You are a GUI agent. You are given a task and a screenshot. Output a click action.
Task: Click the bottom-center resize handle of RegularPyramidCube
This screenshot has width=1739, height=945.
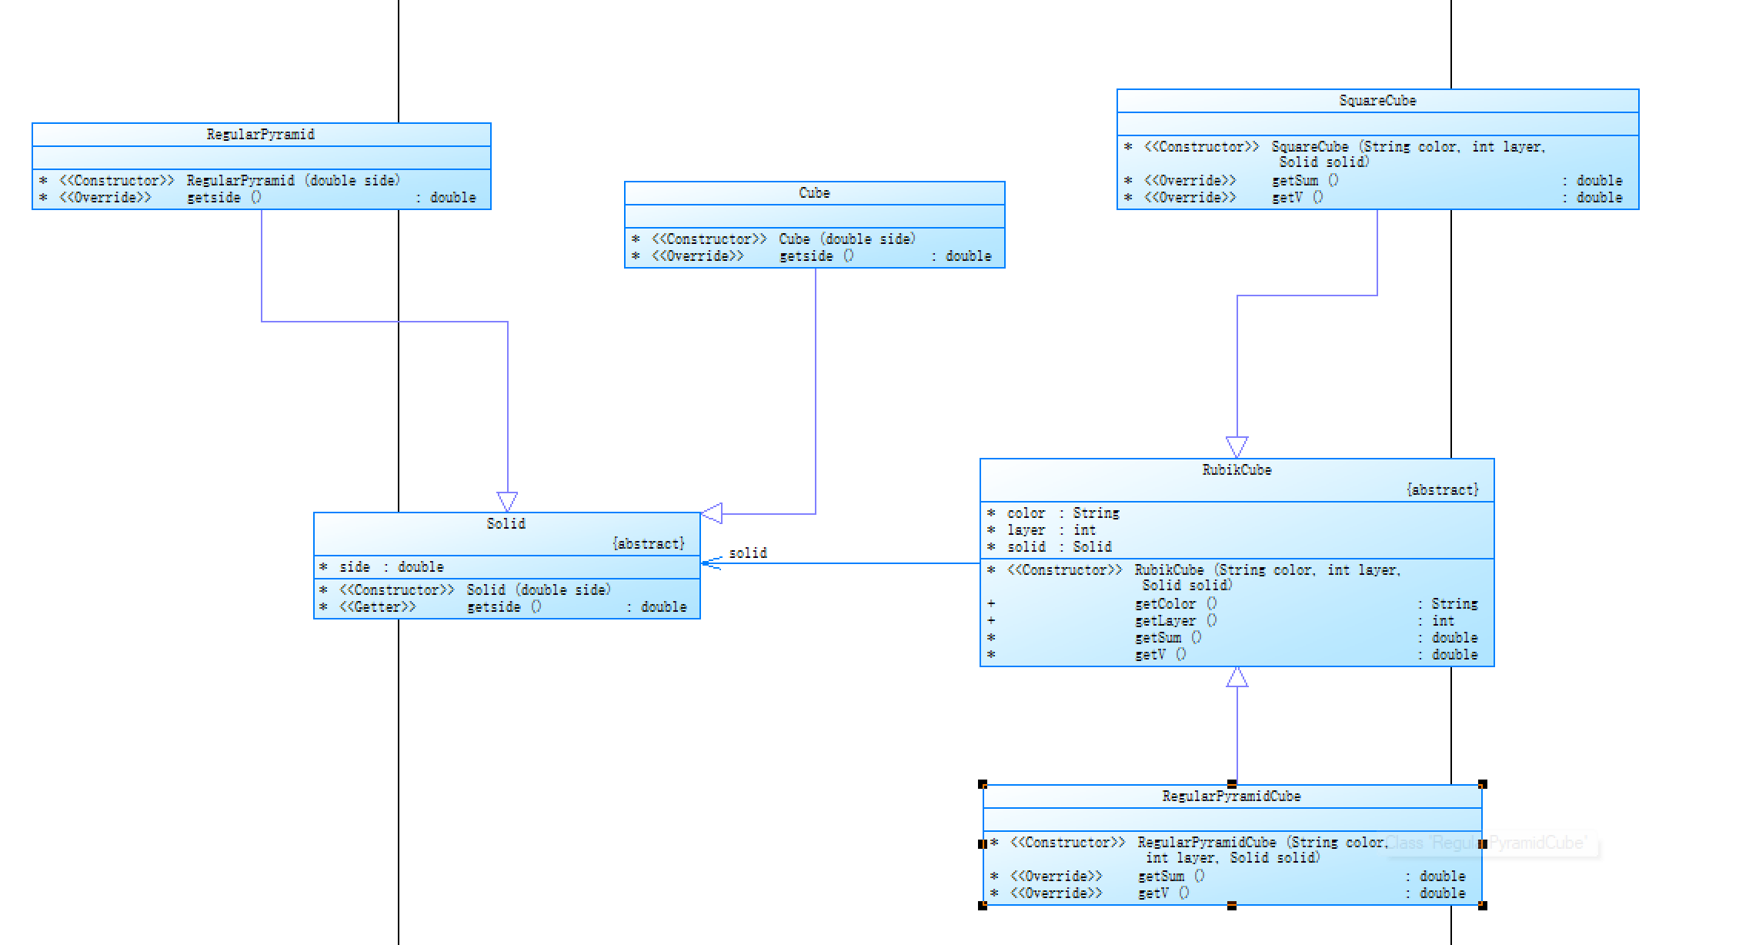pyautogui.click(x=1232, y=906)
